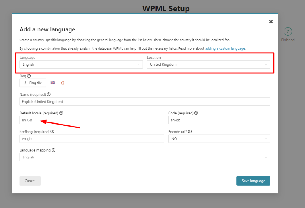
Task: Click the help icon beside Name (required)
Action: [x=49, y=94]
